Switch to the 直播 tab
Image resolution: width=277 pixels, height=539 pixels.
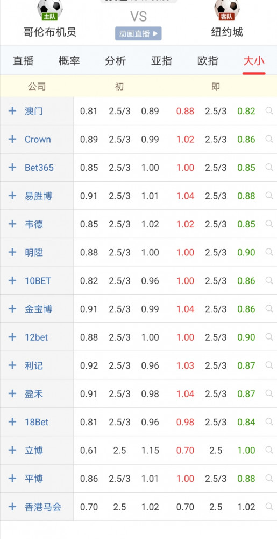coord(23,61)
